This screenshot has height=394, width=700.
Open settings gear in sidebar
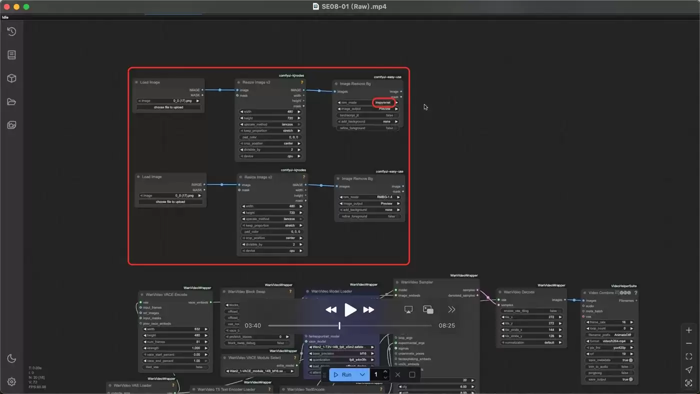coord(11,381)
